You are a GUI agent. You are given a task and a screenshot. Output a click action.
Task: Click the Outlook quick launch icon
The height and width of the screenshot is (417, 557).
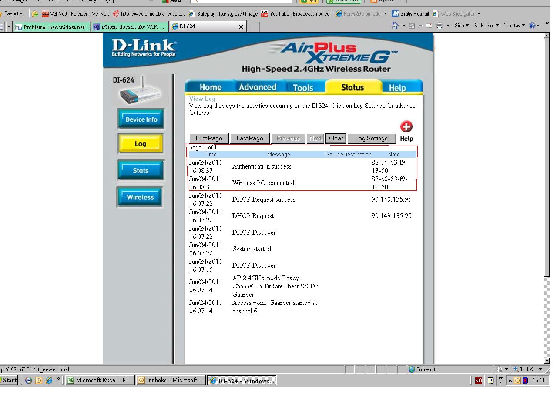click(x=39, y=381)
